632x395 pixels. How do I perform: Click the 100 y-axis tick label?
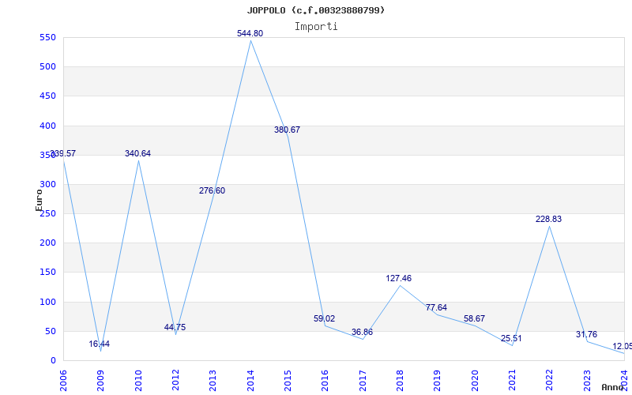47,302
